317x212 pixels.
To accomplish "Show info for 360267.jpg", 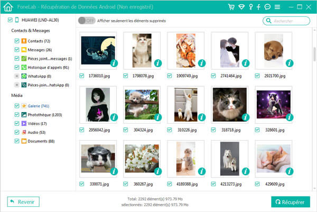I will tap(158, 171).
